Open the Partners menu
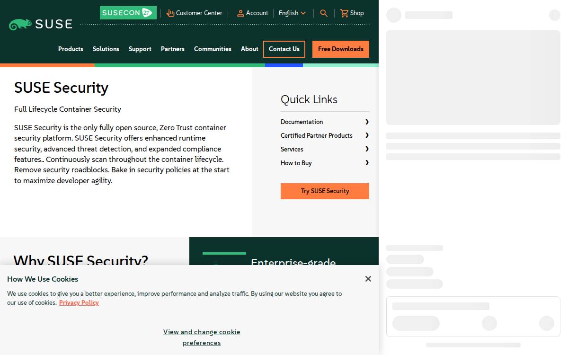This screenshot has height=355, width=568. coord(173,49)
